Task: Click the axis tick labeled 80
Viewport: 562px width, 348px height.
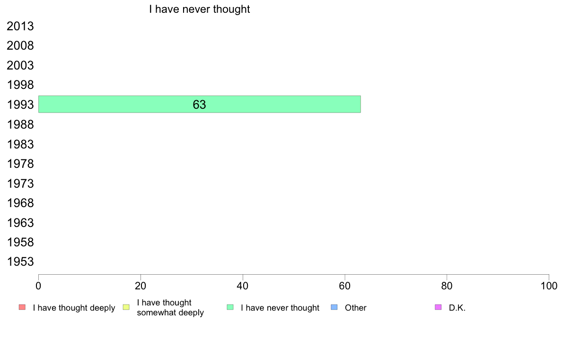Action: click(447, 286)
